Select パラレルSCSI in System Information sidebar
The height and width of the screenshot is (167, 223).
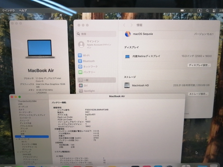coord(26,126)
